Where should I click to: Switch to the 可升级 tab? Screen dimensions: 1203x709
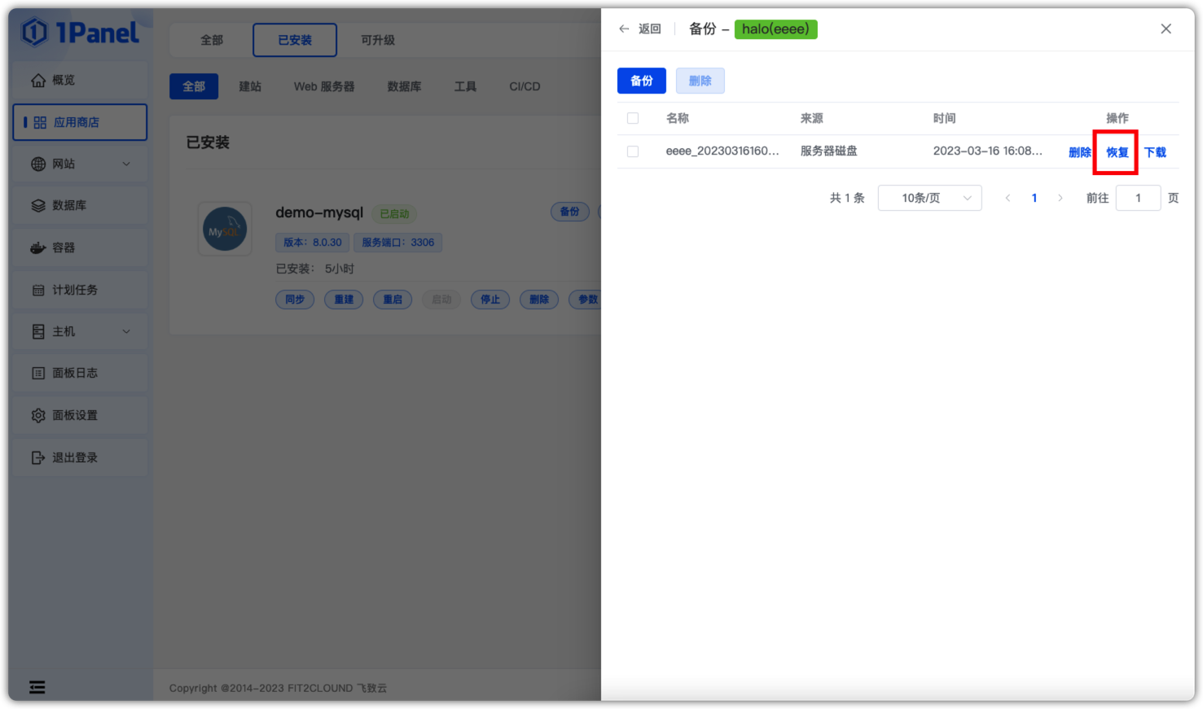pyautogui.click(x=376, y=39)
